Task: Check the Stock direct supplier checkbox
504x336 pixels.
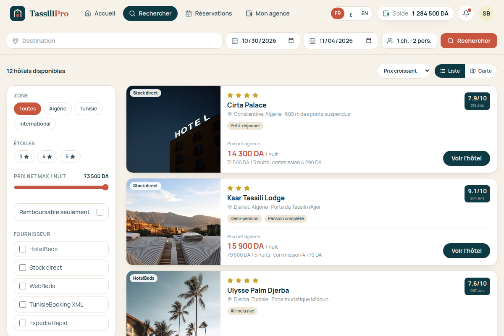Action: pos(23,268)
